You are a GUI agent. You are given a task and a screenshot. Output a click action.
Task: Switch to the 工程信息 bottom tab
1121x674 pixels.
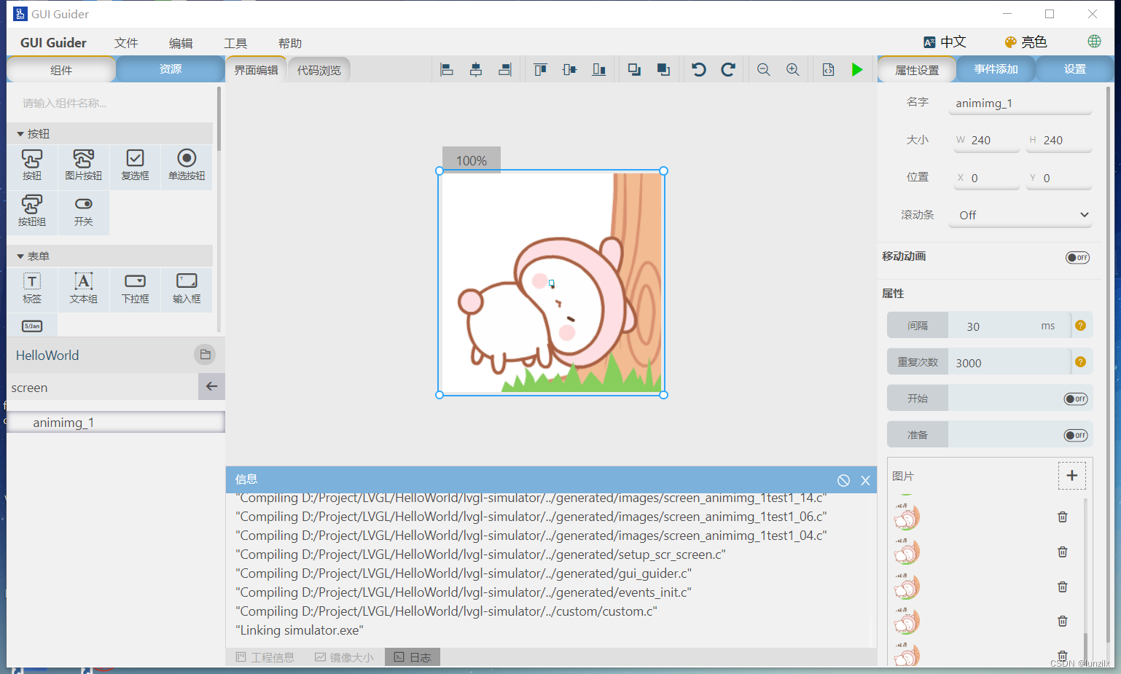tap(265, 657)
